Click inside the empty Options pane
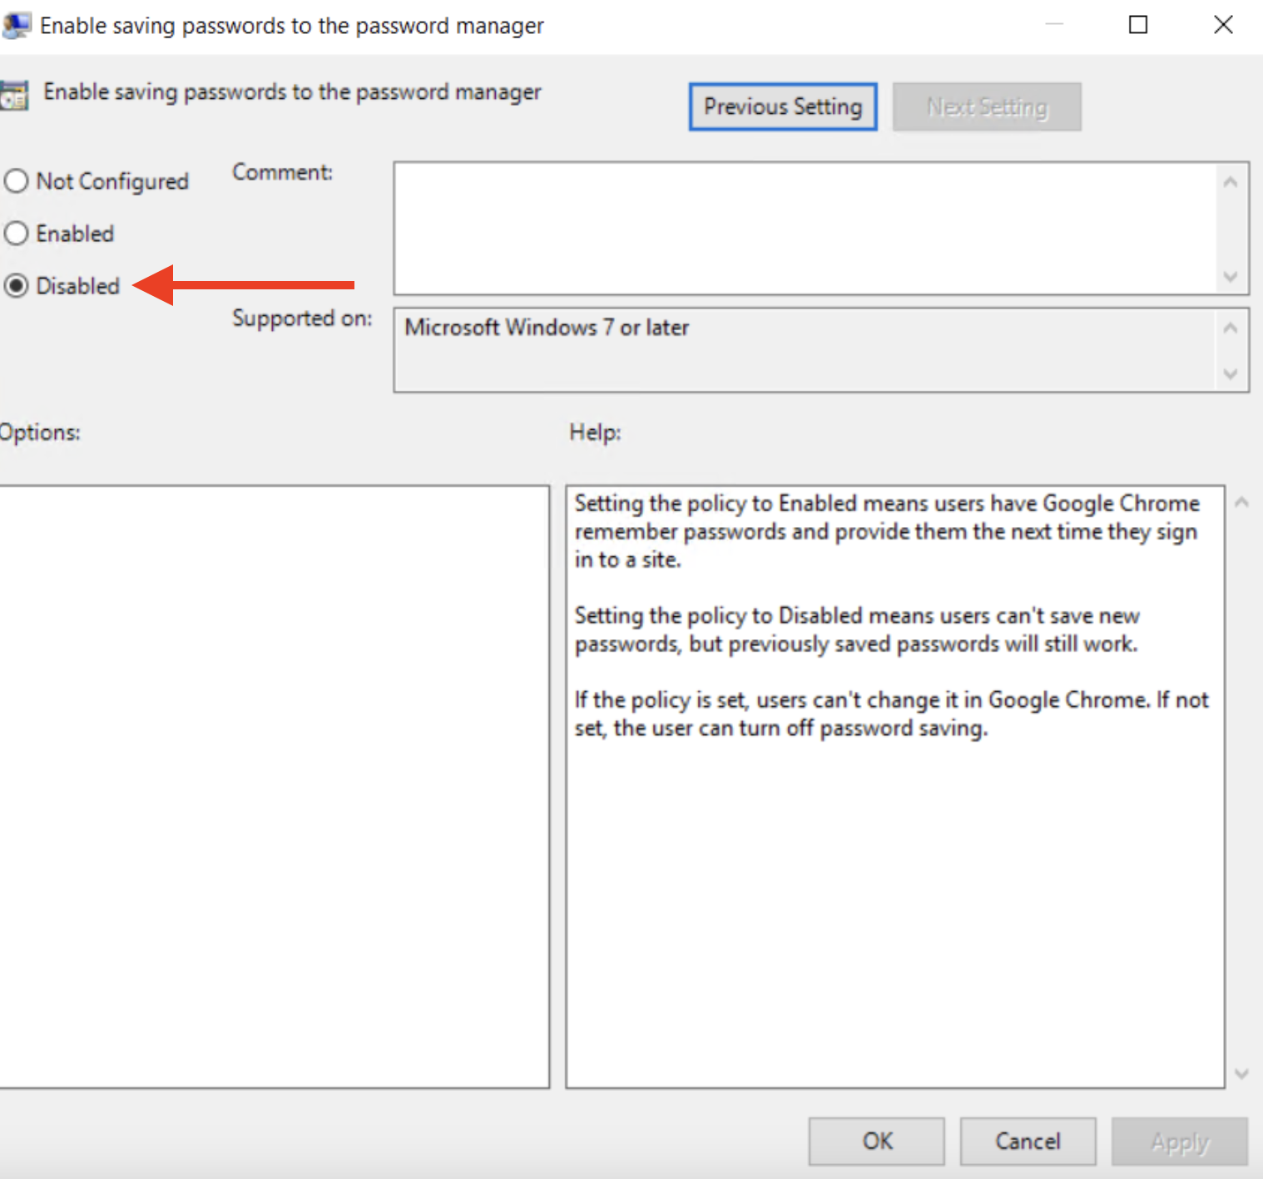The image size is (1263, 1179). click(275, 787)
